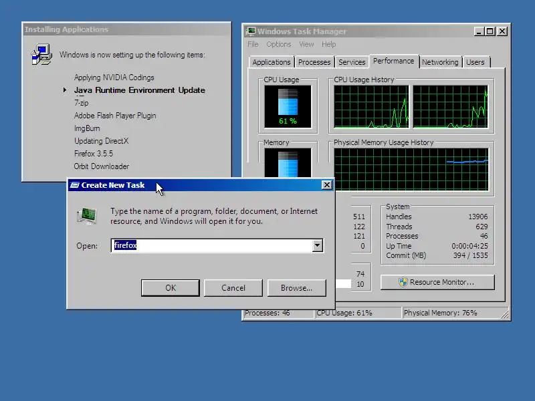Close the Create New Task dialog
The height and width of the screenshot is (401, 535).
(x=326, y=185)
